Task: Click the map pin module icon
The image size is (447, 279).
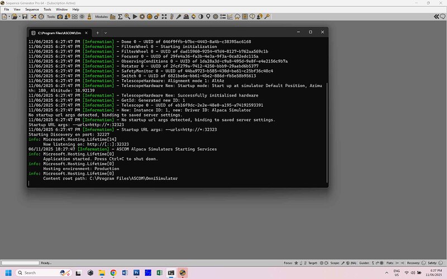Action: 208,17
